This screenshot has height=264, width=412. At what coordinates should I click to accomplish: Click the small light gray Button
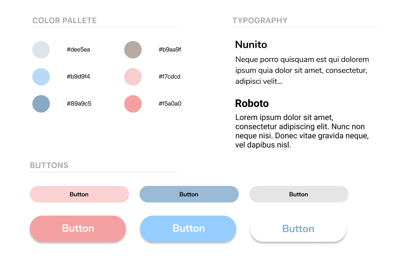[299, 194]
